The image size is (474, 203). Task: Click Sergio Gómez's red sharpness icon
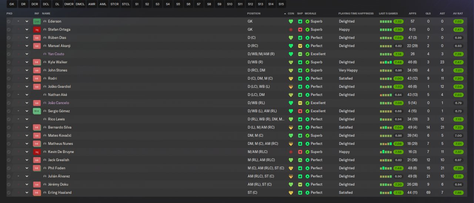click(300, 111)
